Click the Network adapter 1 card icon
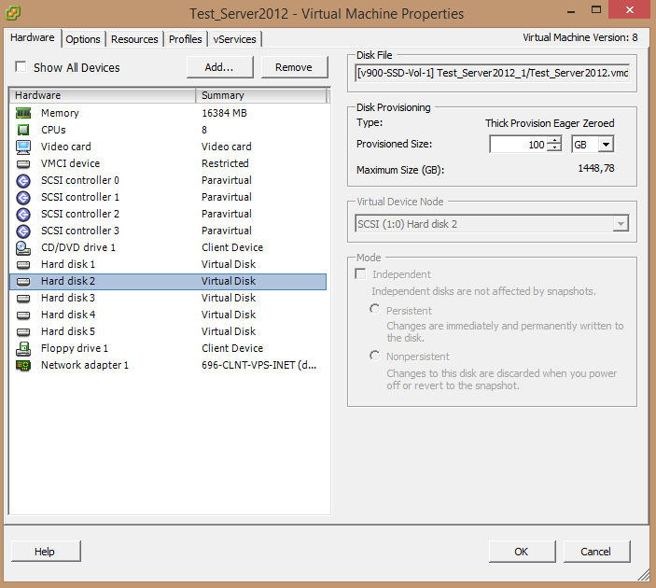The image size is (656, 588). coord(23,365)
